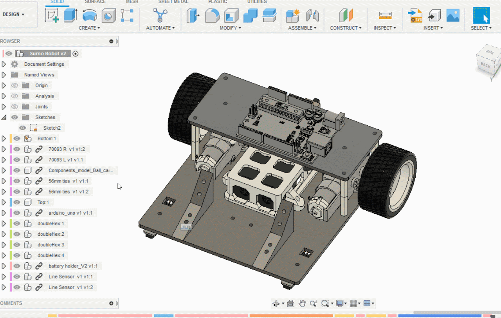Open the MODIFY dropdown menu

tap(230, 28)
